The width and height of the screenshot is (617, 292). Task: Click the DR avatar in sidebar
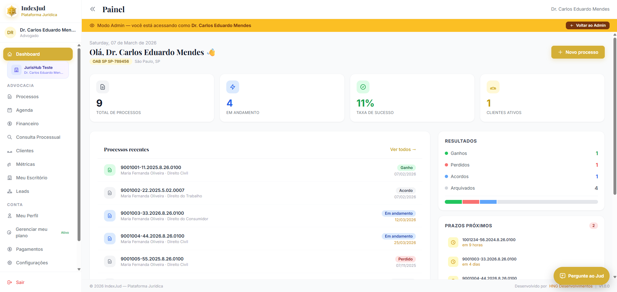pyautogui.click(x=10, y=33)
